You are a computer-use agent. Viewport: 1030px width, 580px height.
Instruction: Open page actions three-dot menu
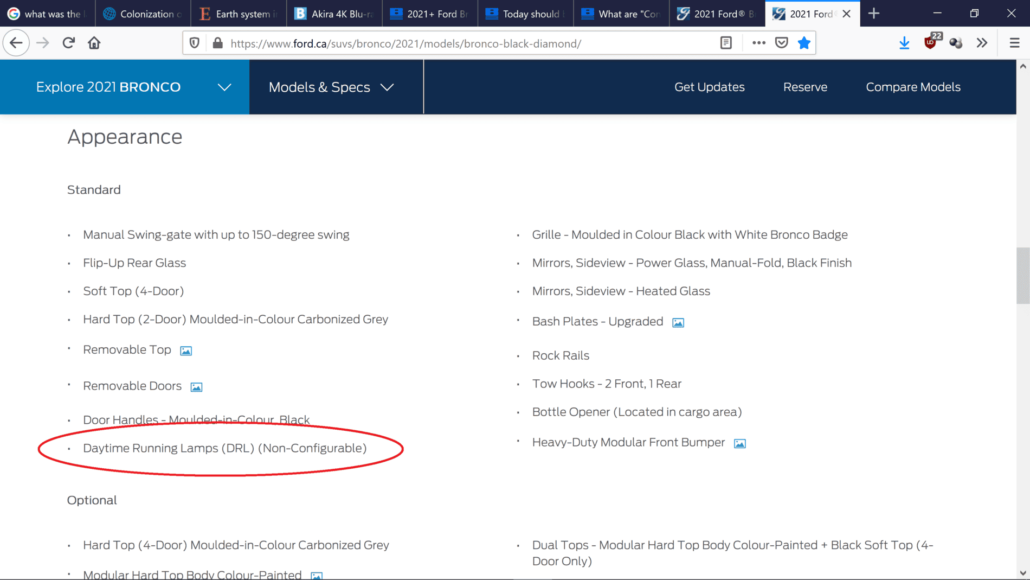(758, 43)
